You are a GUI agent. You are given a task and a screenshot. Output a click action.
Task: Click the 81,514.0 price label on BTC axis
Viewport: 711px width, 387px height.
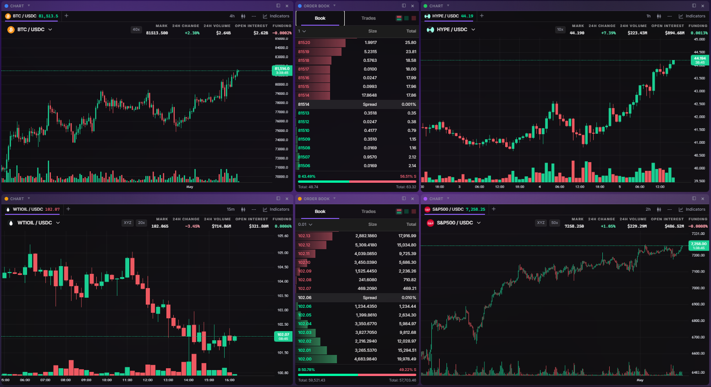[x=282, y=71]
